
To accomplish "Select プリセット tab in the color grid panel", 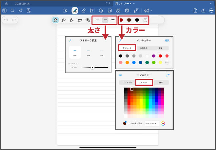I will pos(127,83).
